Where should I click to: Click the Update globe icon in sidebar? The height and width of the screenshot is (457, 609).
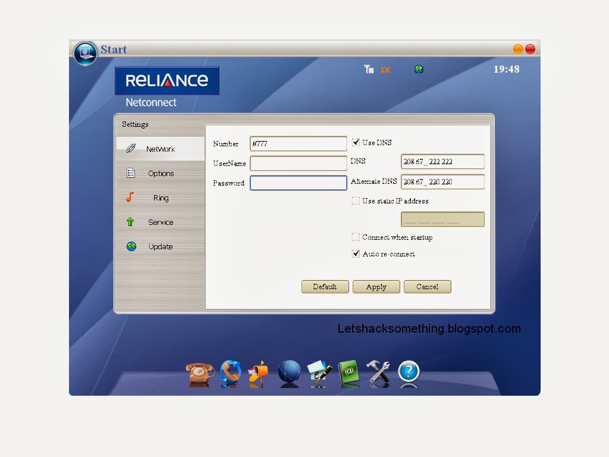click(x=131, y=246)
